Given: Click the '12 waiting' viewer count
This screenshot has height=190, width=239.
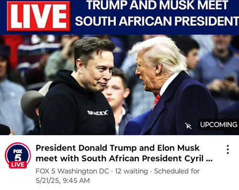Looking at the screenshot, I should (x=131, y=171).
